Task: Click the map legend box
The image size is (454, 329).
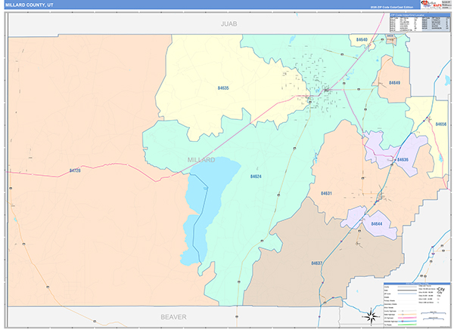Action: [417, 305]
